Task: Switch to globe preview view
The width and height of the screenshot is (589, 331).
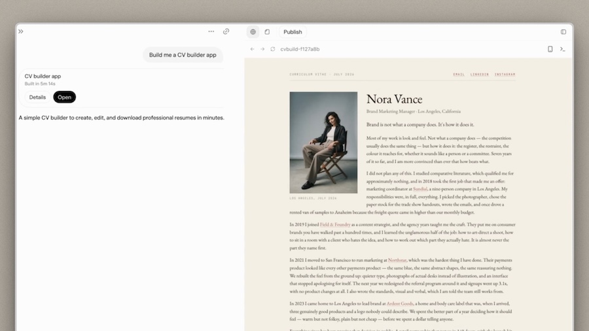Action: 253,32
